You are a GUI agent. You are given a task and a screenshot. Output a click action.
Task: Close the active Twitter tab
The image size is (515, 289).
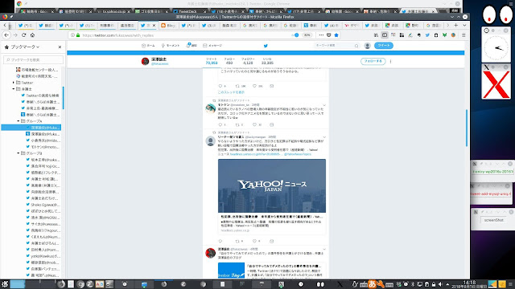[154, 25]
